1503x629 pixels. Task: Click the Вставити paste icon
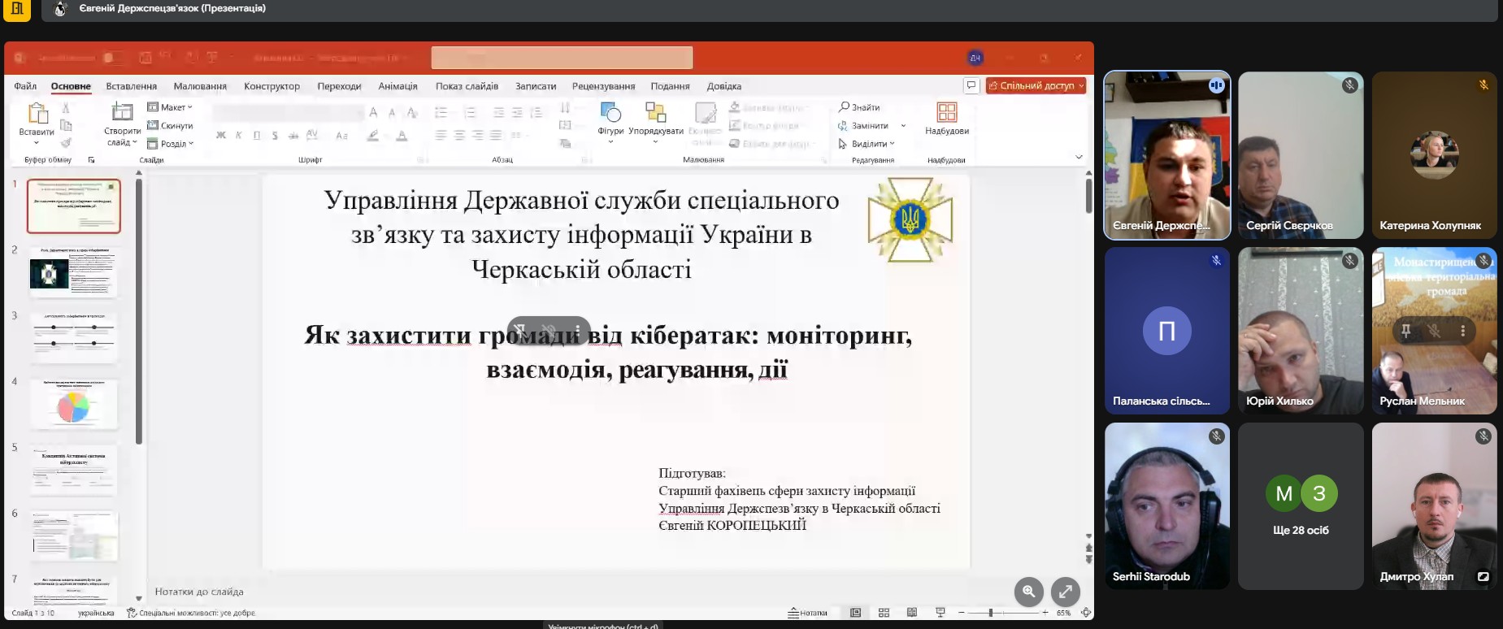point(37,115)
